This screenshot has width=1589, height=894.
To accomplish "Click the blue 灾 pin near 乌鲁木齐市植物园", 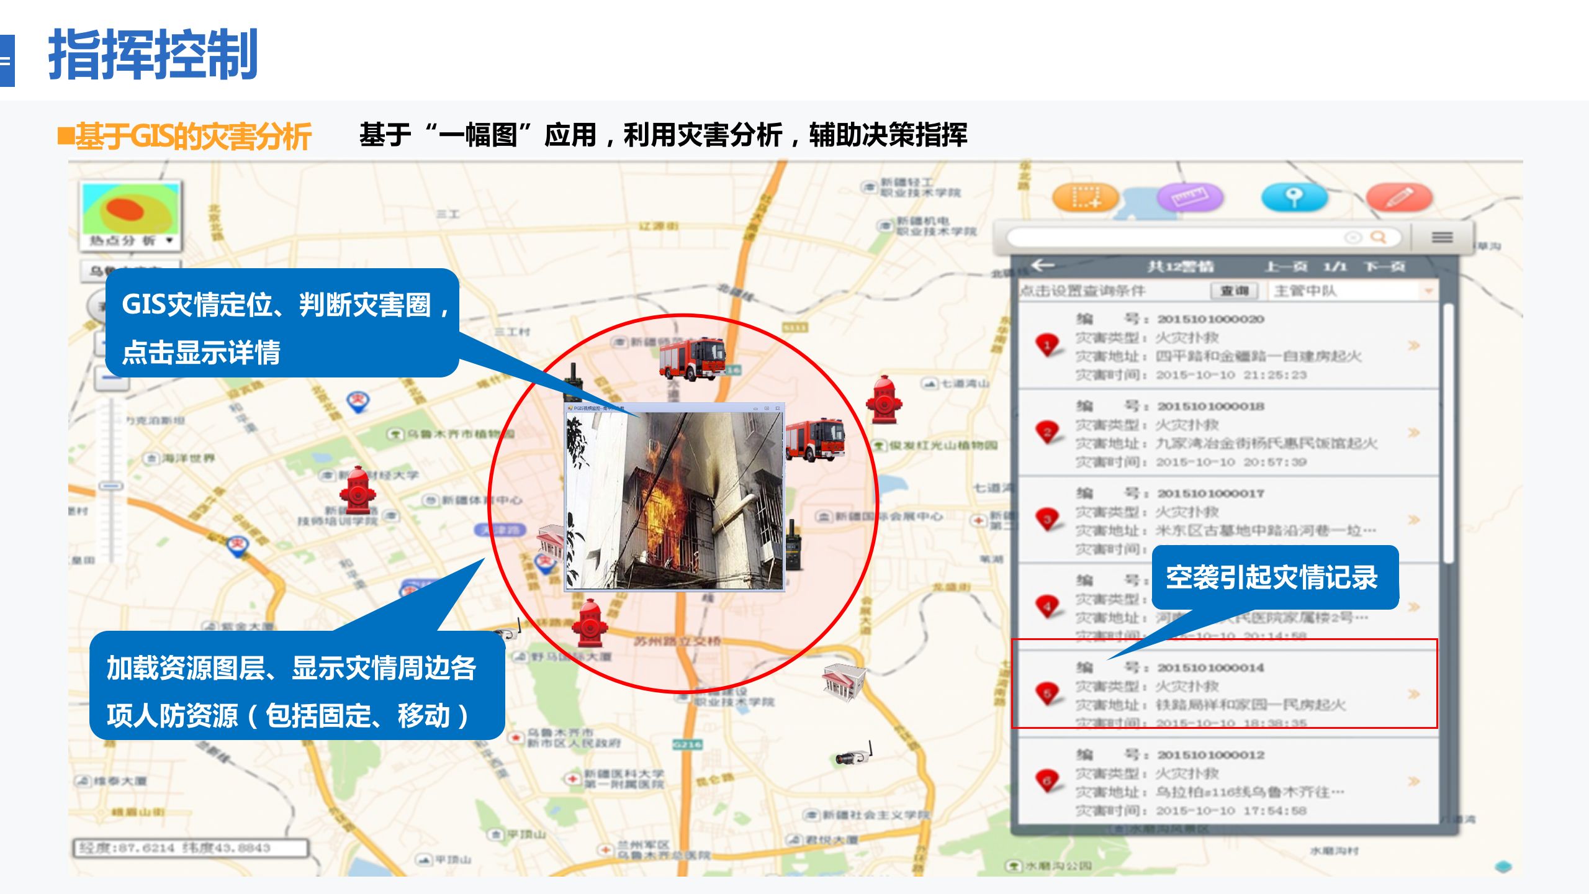I will tap(358, 400).
